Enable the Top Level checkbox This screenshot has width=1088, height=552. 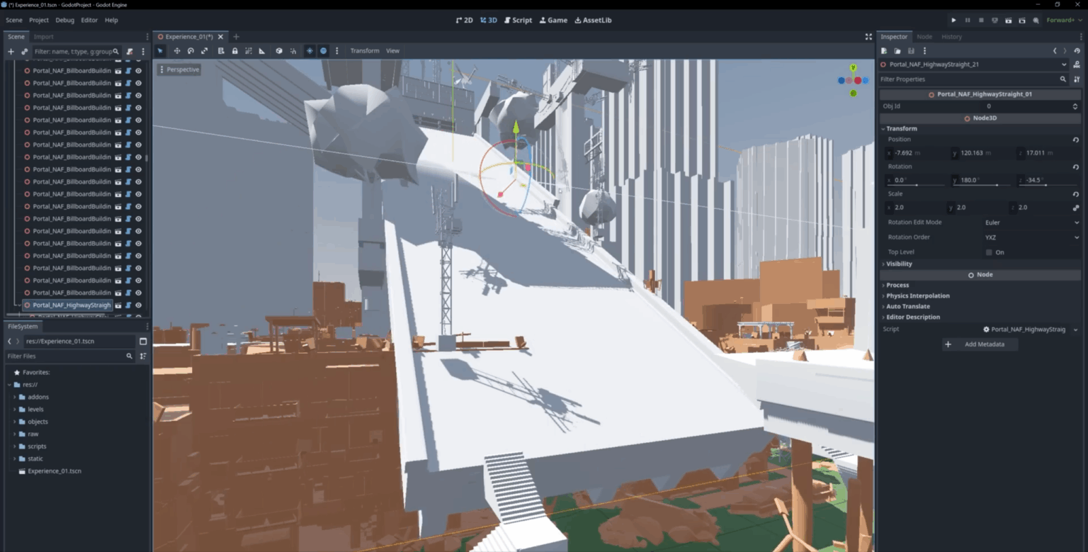click(x=989, y=252)
